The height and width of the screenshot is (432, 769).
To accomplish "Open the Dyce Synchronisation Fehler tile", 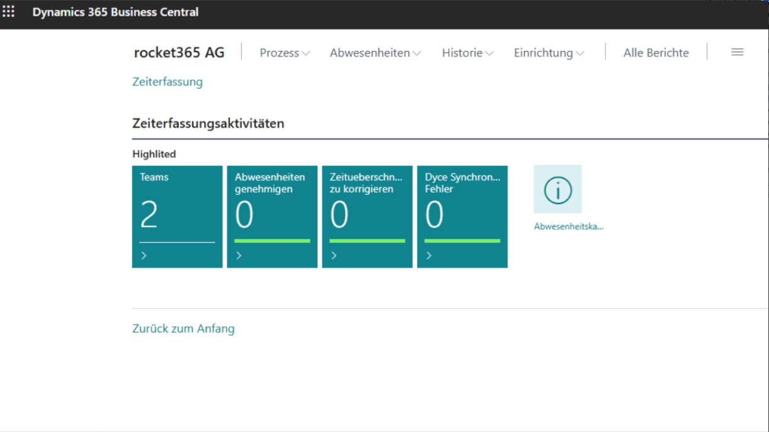I will pyautogui.click(x=462, y=217).
